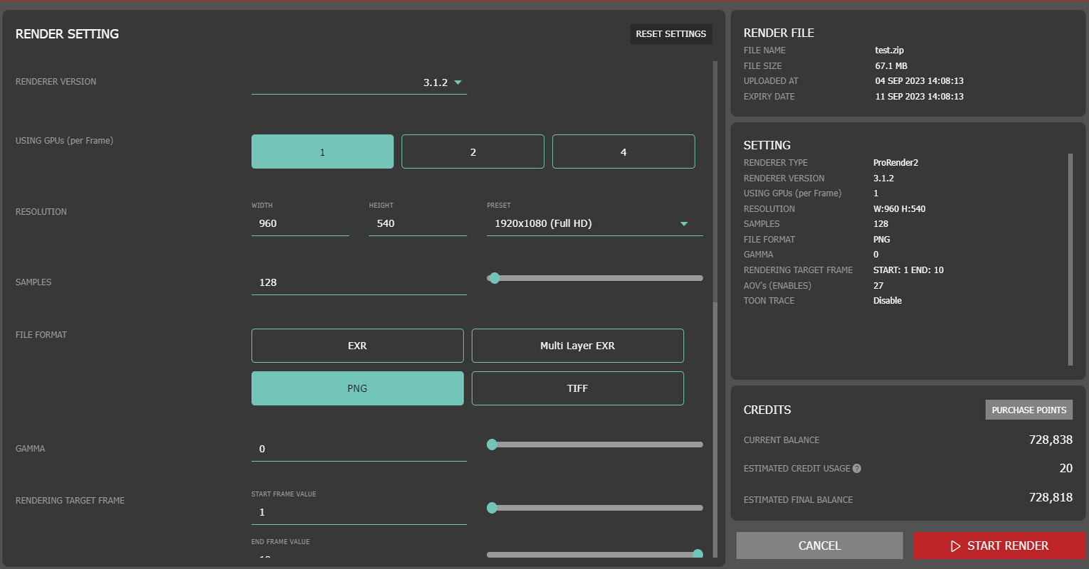This screenshot has height=569, width=1089.
Task: Enable the EXR file format
Action: 357,346
